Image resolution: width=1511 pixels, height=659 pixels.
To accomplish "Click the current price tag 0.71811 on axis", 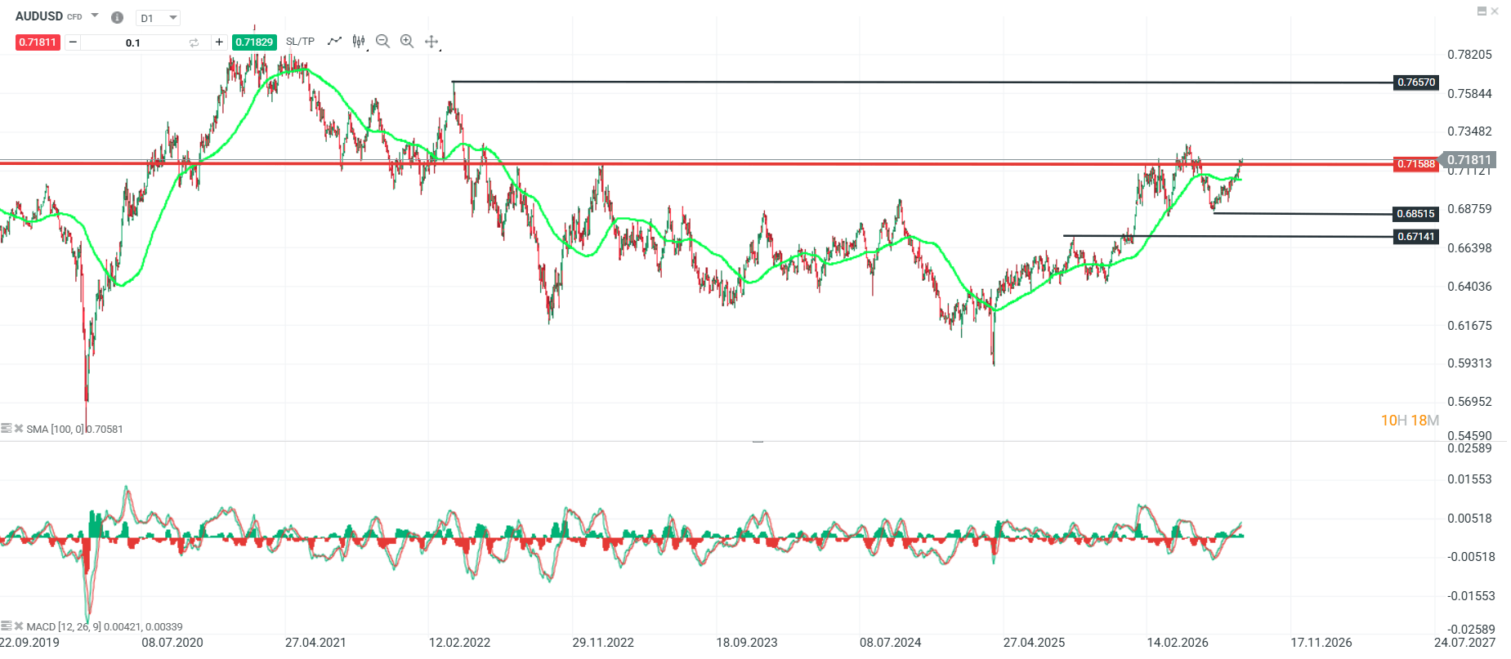I will 1468,160.
